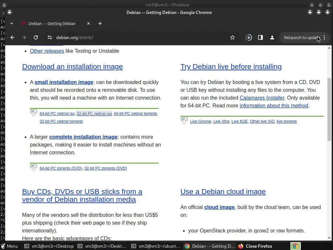
Task: Open Chrome profile avatar icon
Action: (x=272, y=38)
